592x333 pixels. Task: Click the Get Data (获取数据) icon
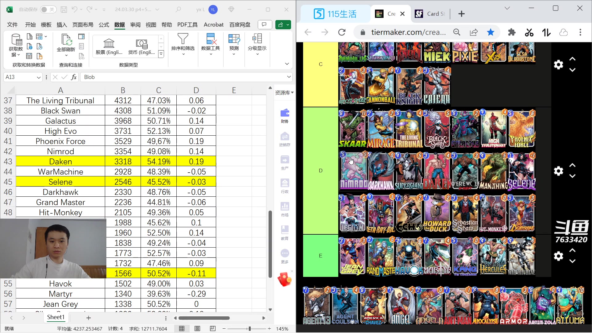coord(16,45)
